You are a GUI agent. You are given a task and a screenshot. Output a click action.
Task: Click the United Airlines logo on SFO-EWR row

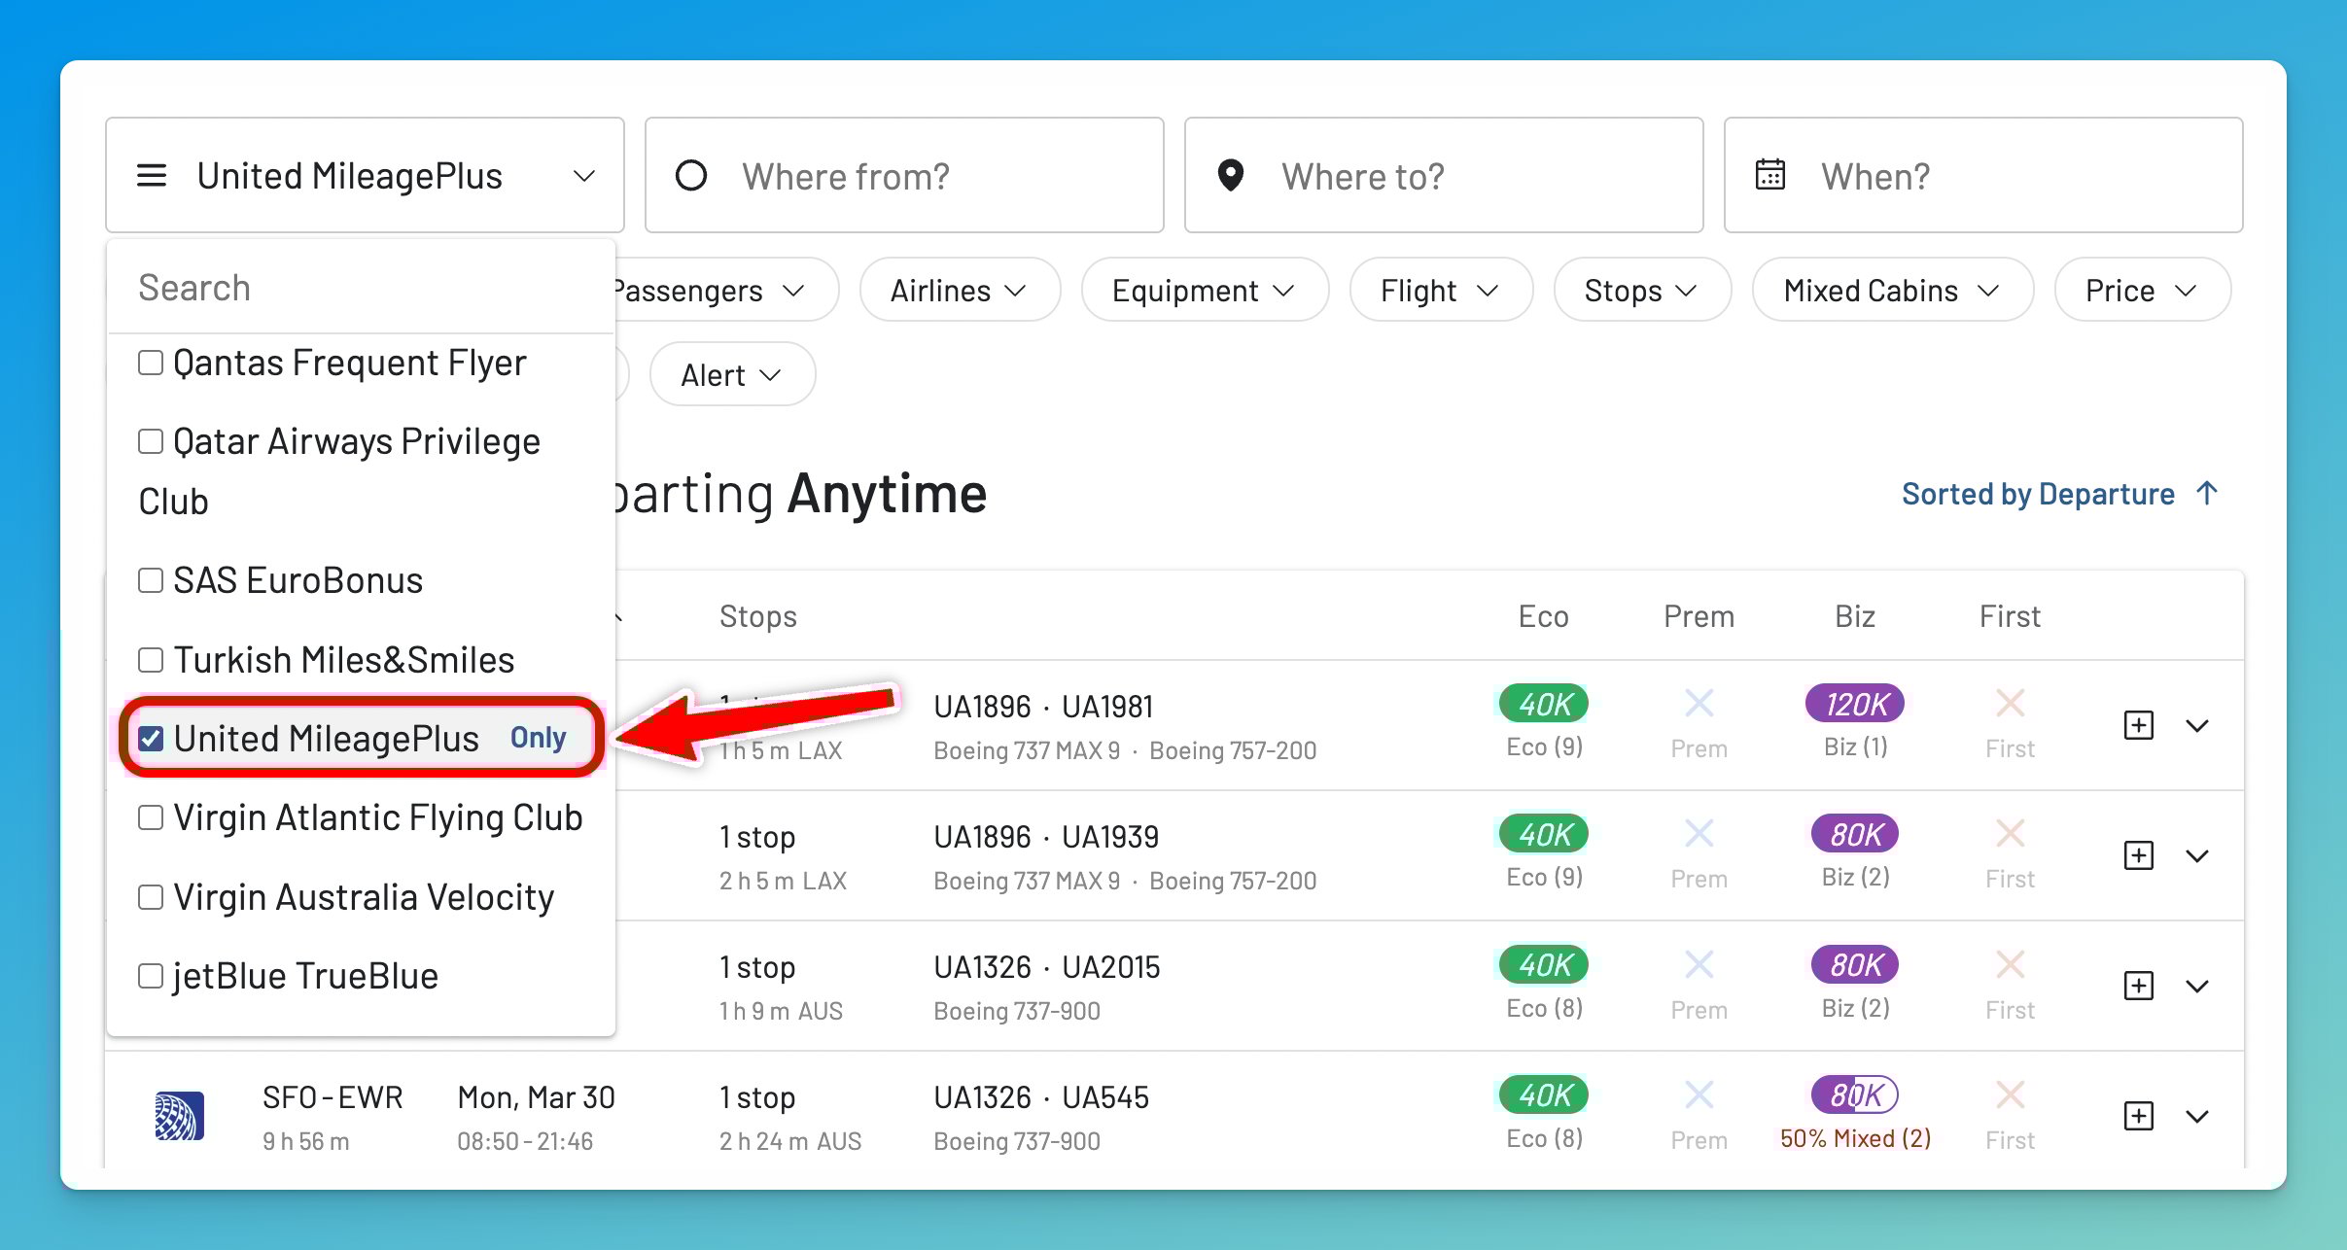pyautogui.click(x=179, y=1116)
